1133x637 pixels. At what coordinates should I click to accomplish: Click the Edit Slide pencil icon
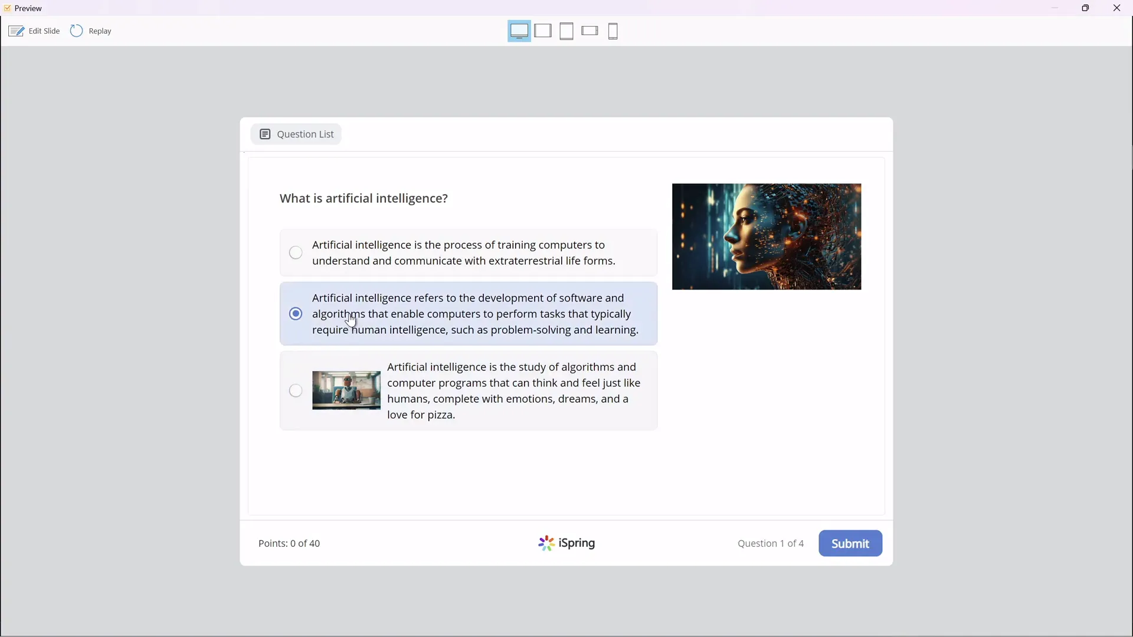pyautogui.click(x=17, y=31)
